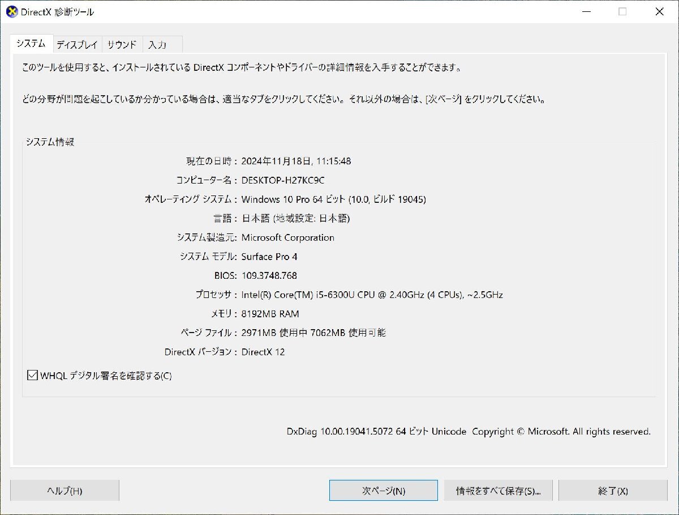Viewport: 679px width, 515px height.
Task: Click the プロセッサ label
Action: click(217, 295)
